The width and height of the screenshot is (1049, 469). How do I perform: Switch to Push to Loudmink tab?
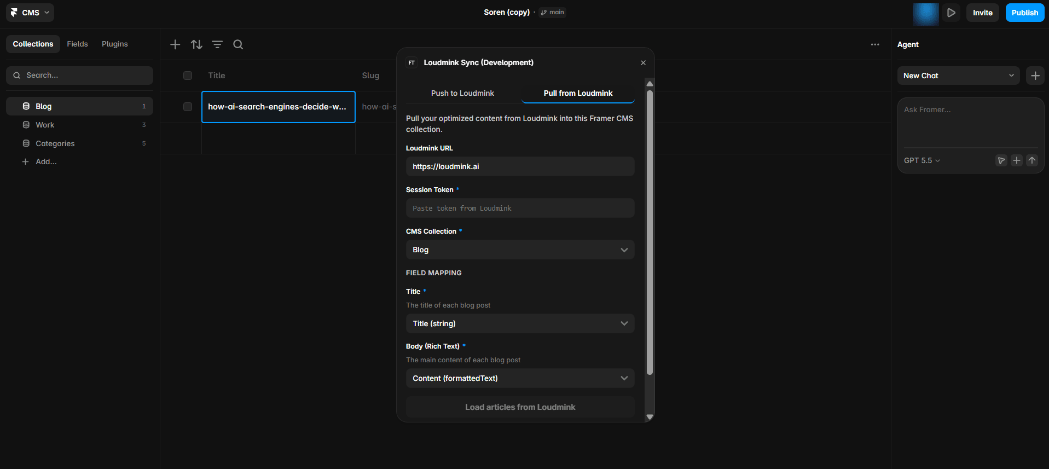[x=462, y=93]
